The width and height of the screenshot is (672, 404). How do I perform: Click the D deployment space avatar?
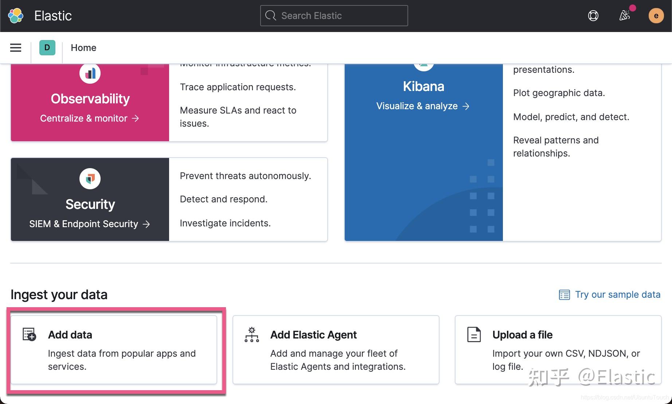(x=47, y=48)
